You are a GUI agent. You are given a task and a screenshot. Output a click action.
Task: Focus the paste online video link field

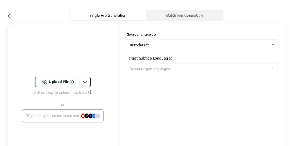click(54, 116)
